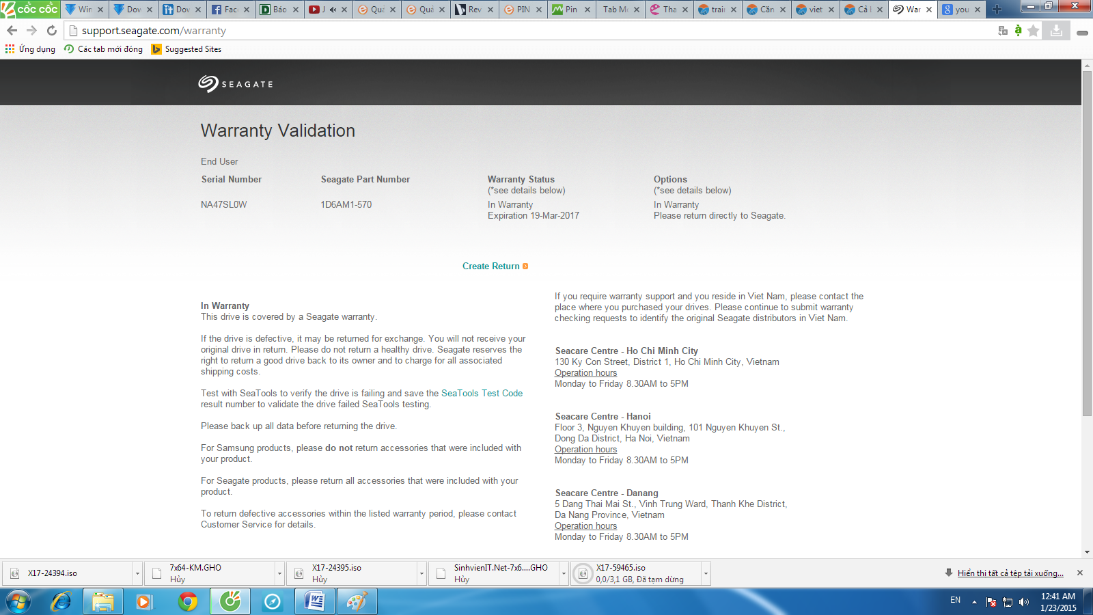Open Google Chrome from the taskbar
1093x615 pixels.
pyautogui.click(x=187, y=602)
